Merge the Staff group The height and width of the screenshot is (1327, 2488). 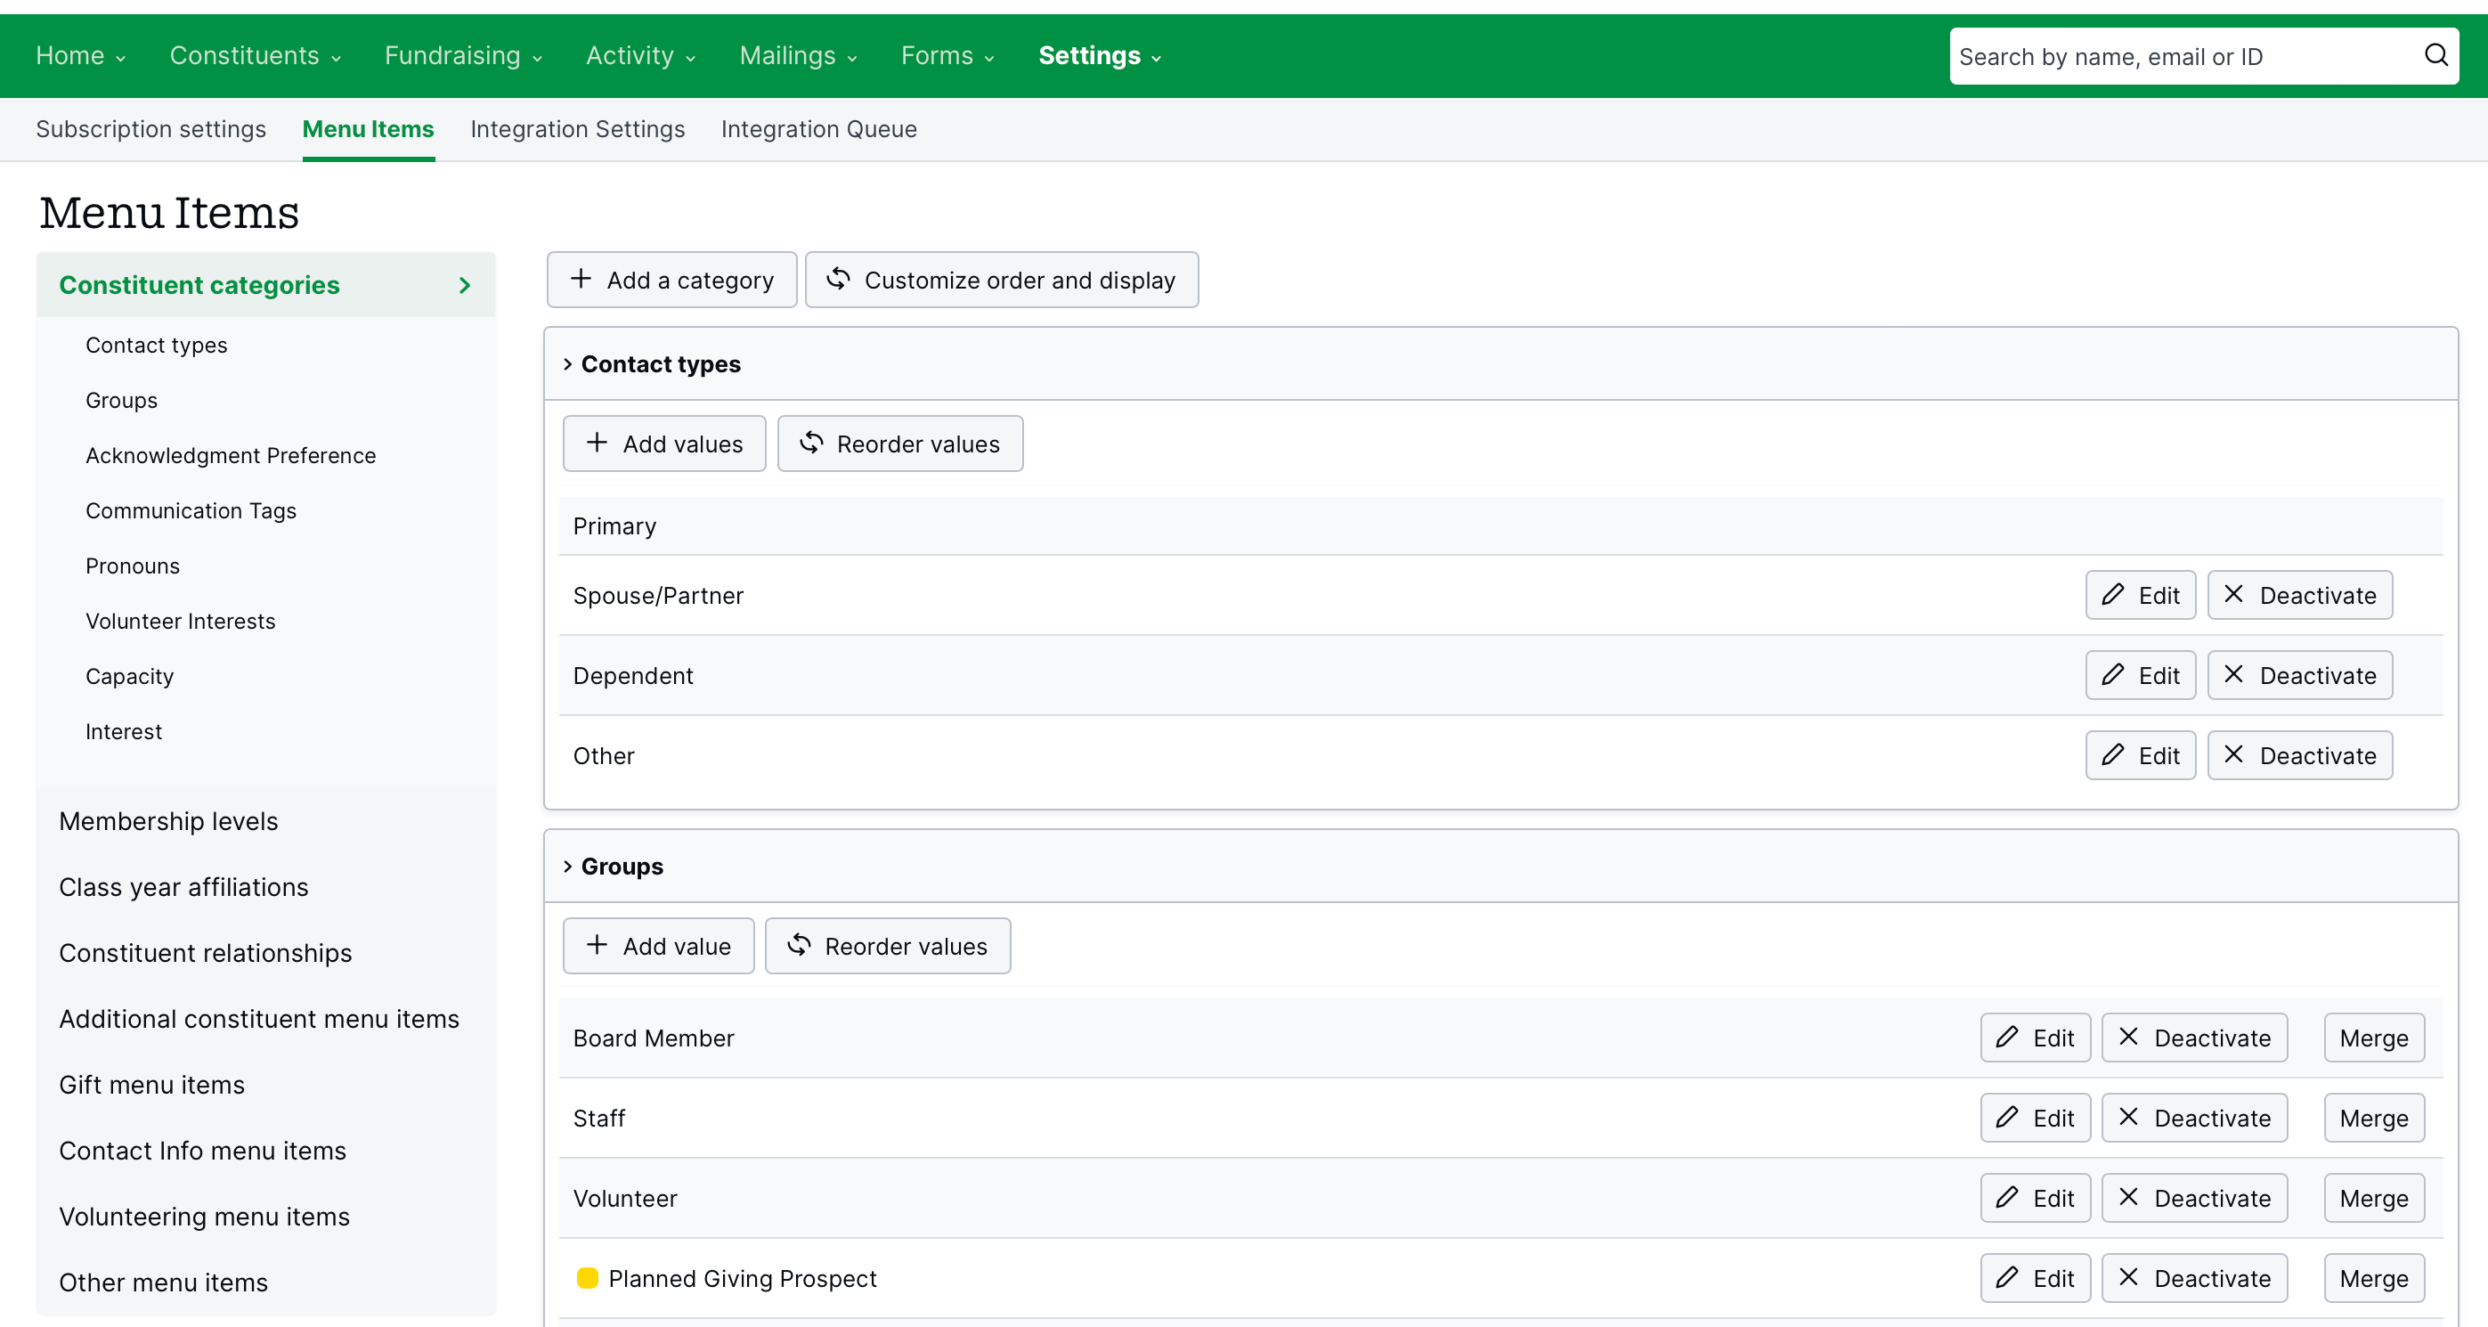point(2373,1118)
